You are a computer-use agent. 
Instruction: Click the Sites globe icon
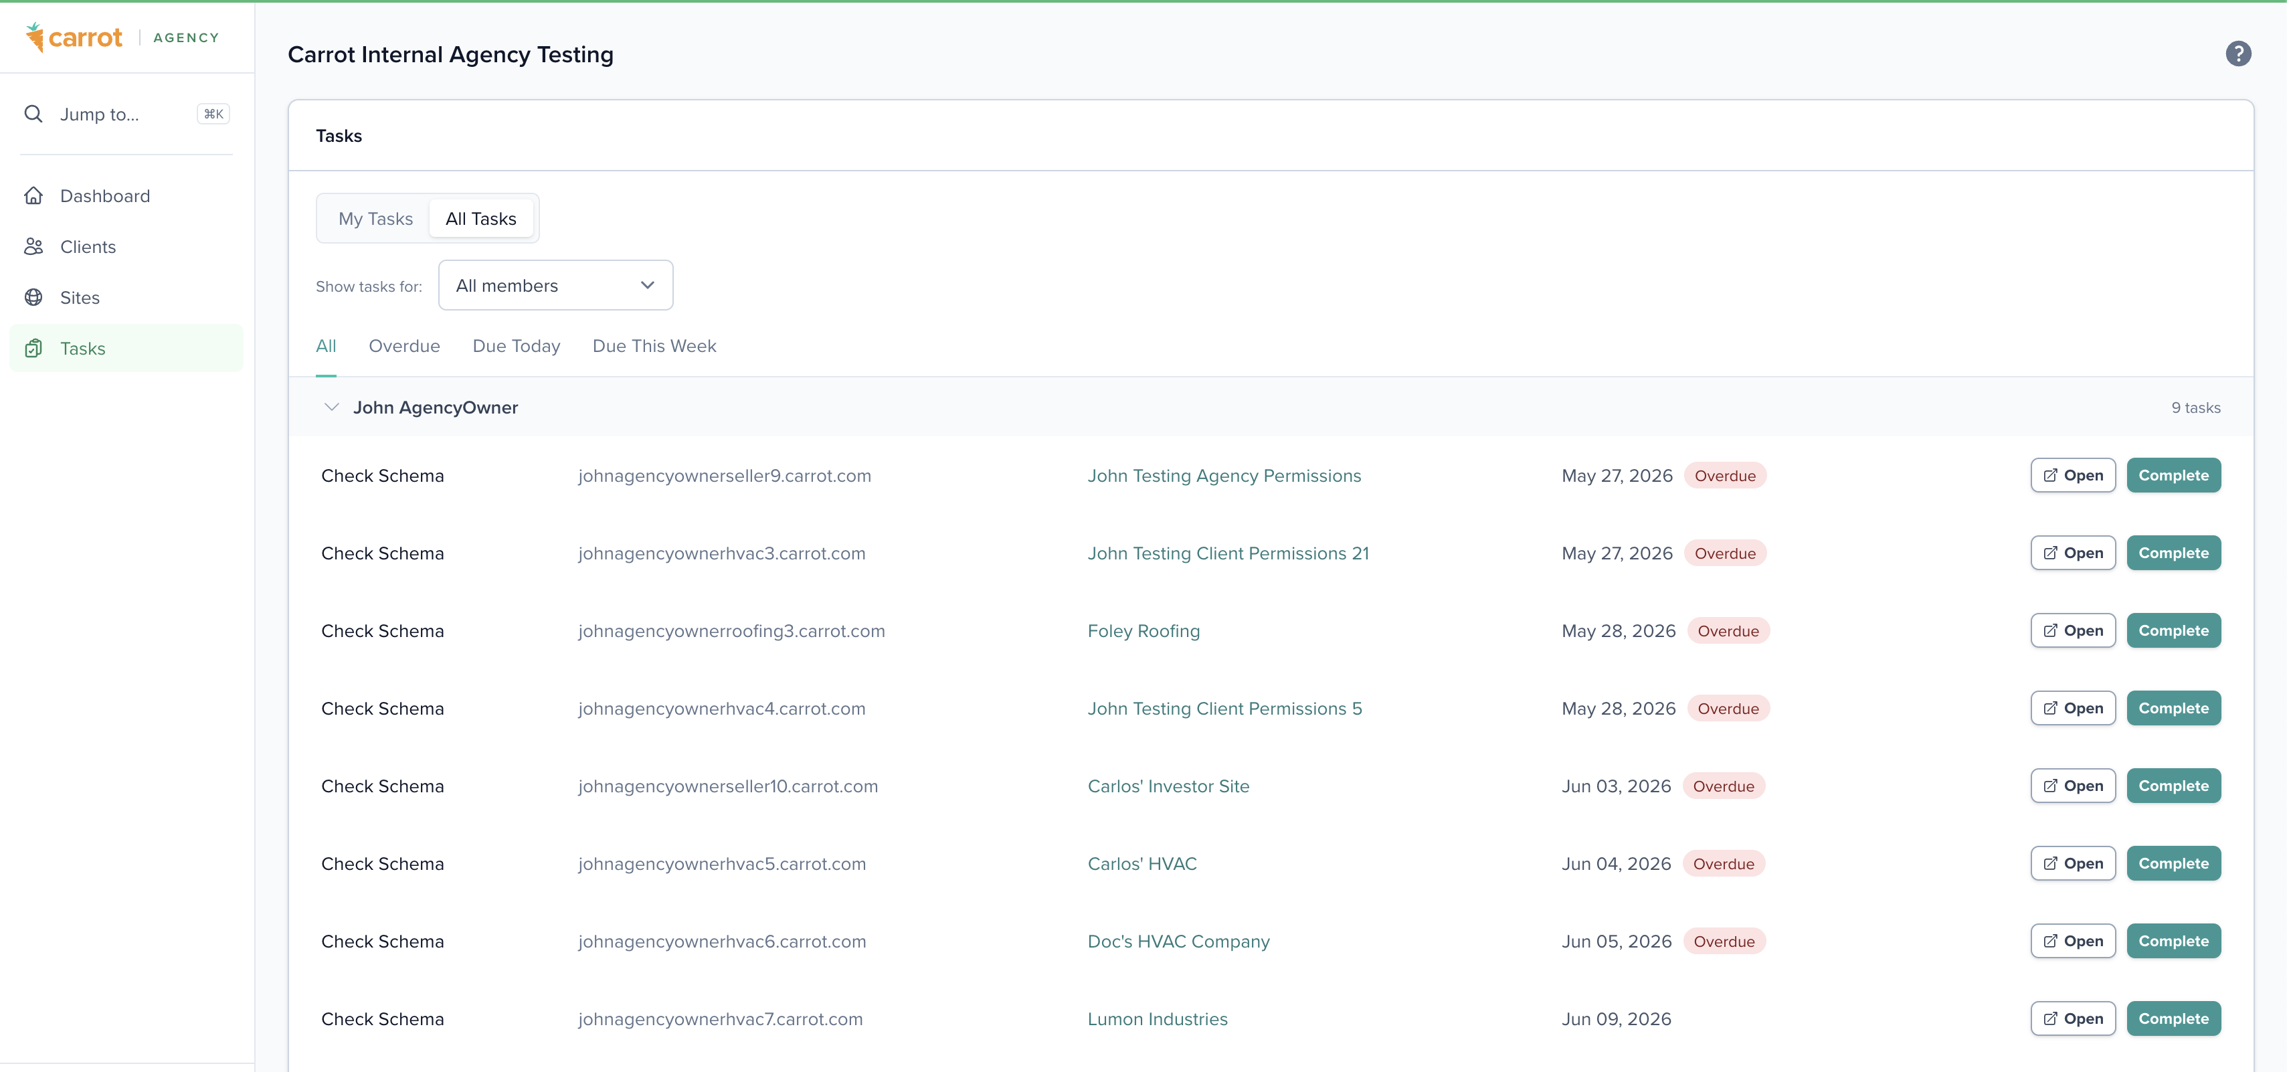click(33, 298)
